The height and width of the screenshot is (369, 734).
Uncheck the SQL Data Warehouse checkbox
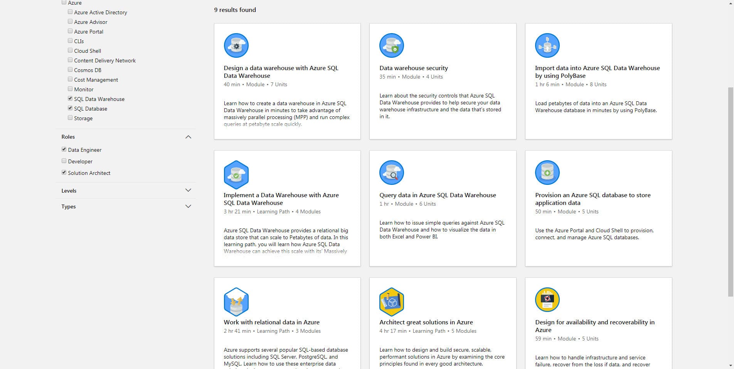[70, 99]
